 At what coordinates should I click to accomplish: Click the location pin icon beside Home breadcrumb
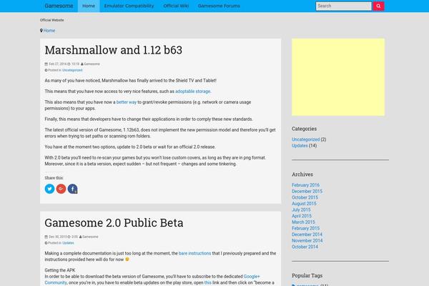coord(41,31)
